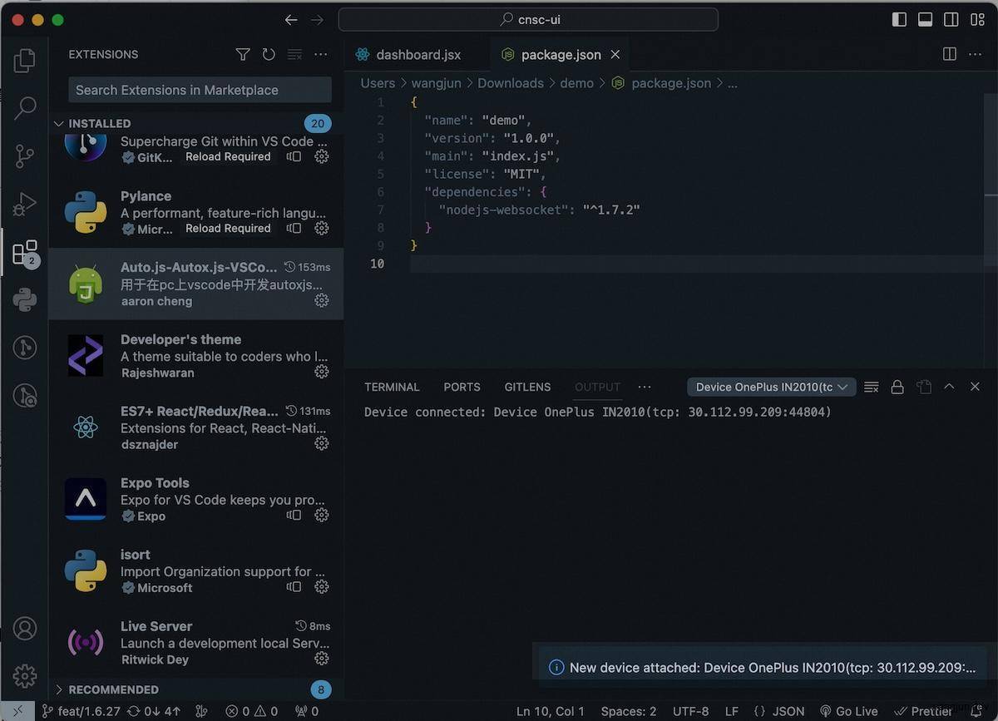
Task: Click Go Live in status bar
Action: tap(848, 711)
